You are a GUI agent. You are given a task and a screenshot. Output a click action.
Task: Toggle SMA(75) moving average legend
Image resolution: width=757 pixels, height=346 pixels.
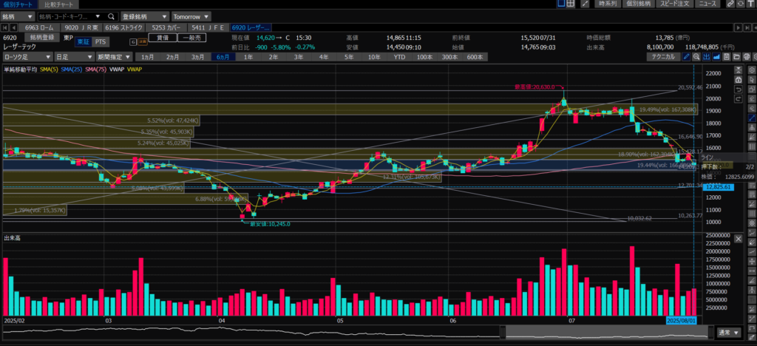point(95,69)
